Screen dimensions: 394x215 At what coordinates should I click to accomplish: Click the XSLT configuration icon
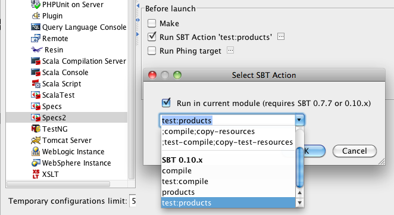(x=36, y=174)
